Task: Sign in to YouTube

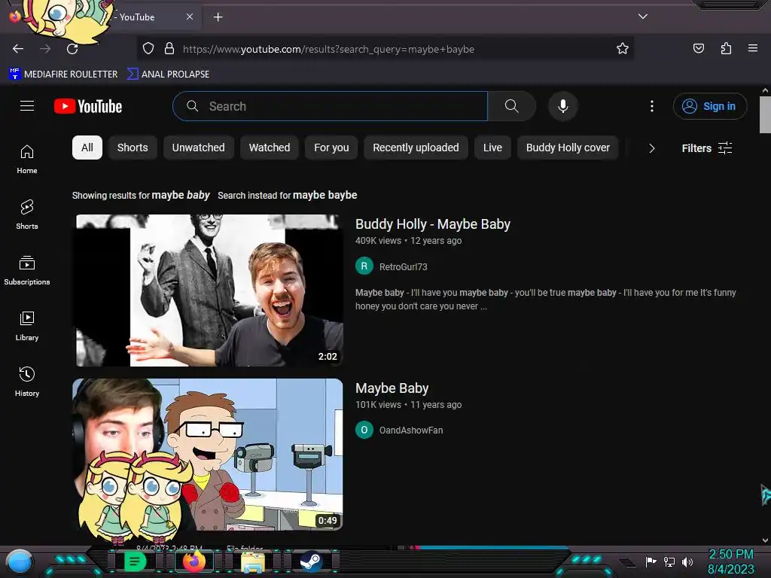Action: tap(709, 106)
